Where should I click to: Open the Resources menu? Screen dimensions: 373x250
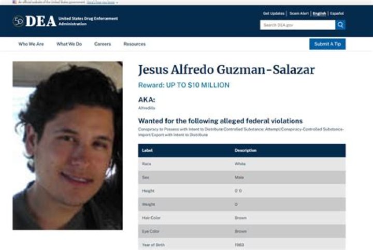click(x=134, y=44)
